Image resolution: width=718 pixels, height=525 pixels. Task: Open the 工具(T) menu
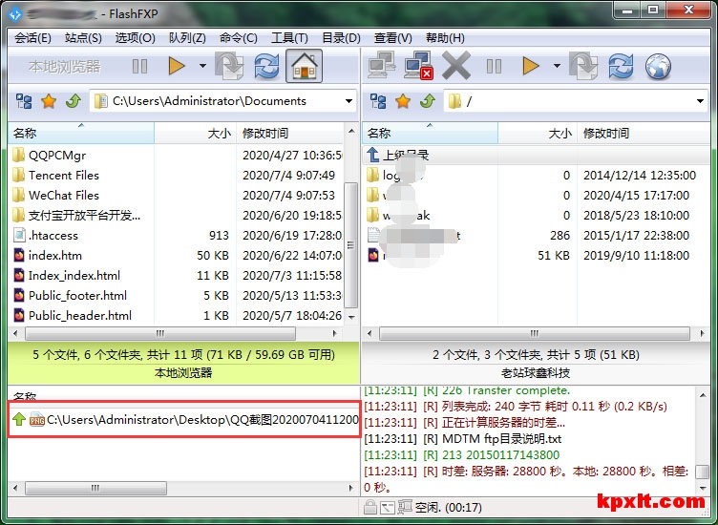[289, 38]
